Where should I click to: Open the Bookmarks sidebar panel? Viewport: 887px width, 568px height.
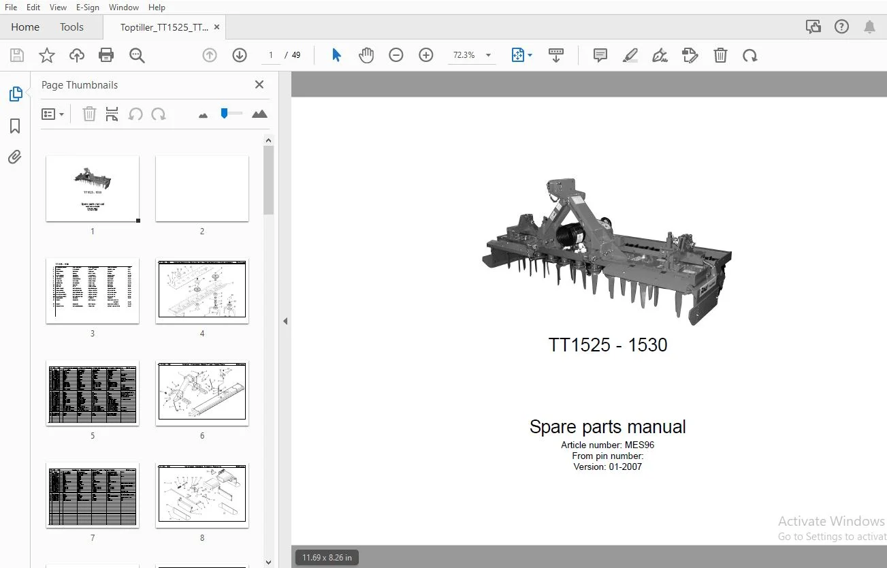point(15,126)
